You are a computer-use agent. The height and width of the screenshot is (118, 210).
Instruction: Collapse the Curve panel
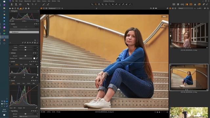10,81
